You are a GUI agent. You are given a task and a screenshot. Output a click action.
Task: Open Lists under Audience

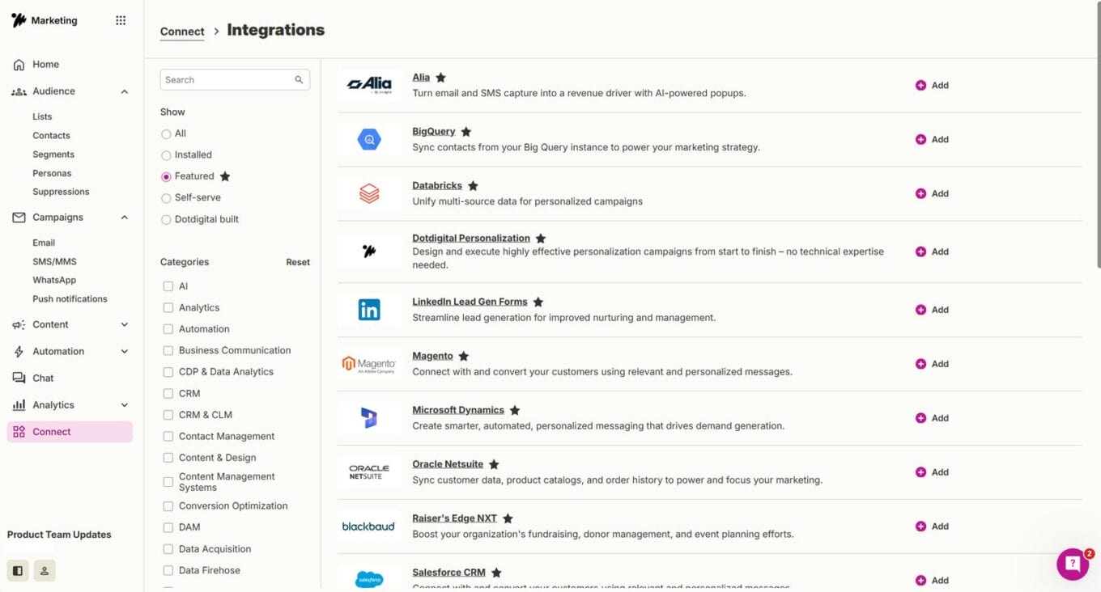click(x=42, y=117)
